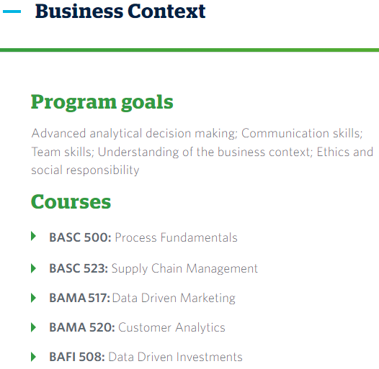Open Data Driven Marketing course
The width and height of the screenshot is (379, 369).
click(x=174, y=299)
